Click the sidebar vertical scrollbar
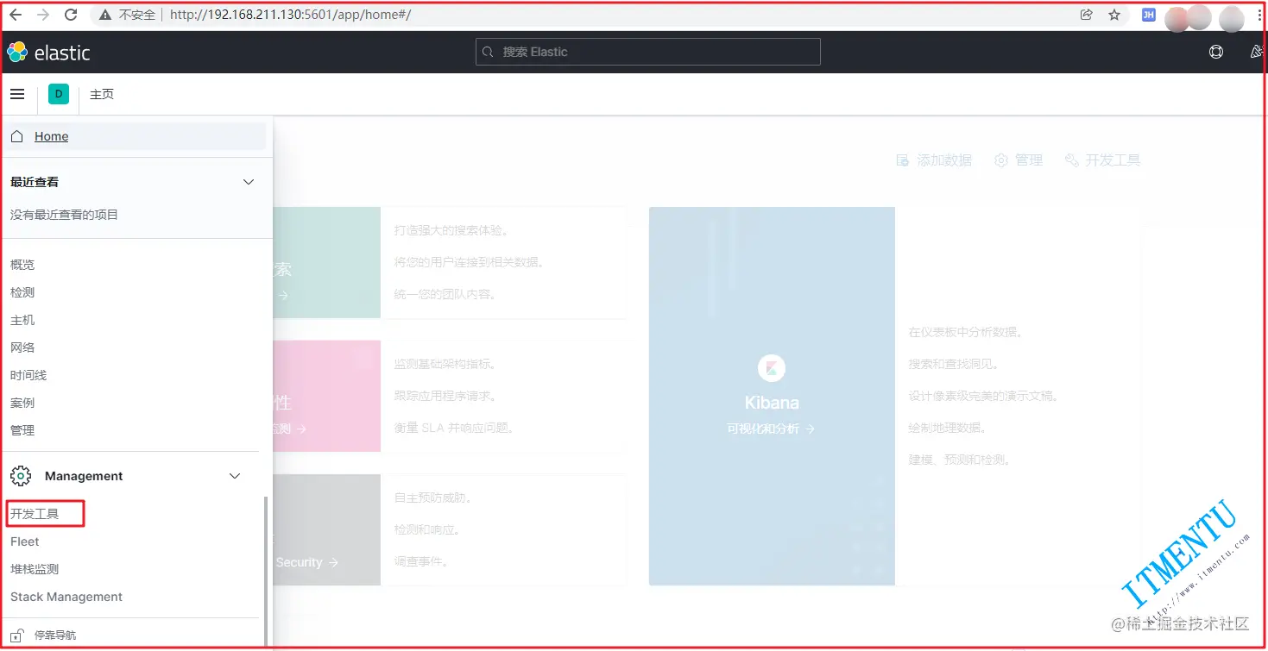The height and width of the screenshot is (651, 1268). pyautogui.click(x=266, y=569)
